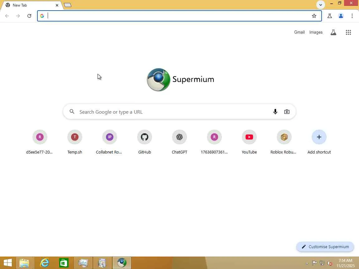This screenshot has height=269, width=359.
Task: Search by image with camera icon
Action: click(x=287, y=112)
